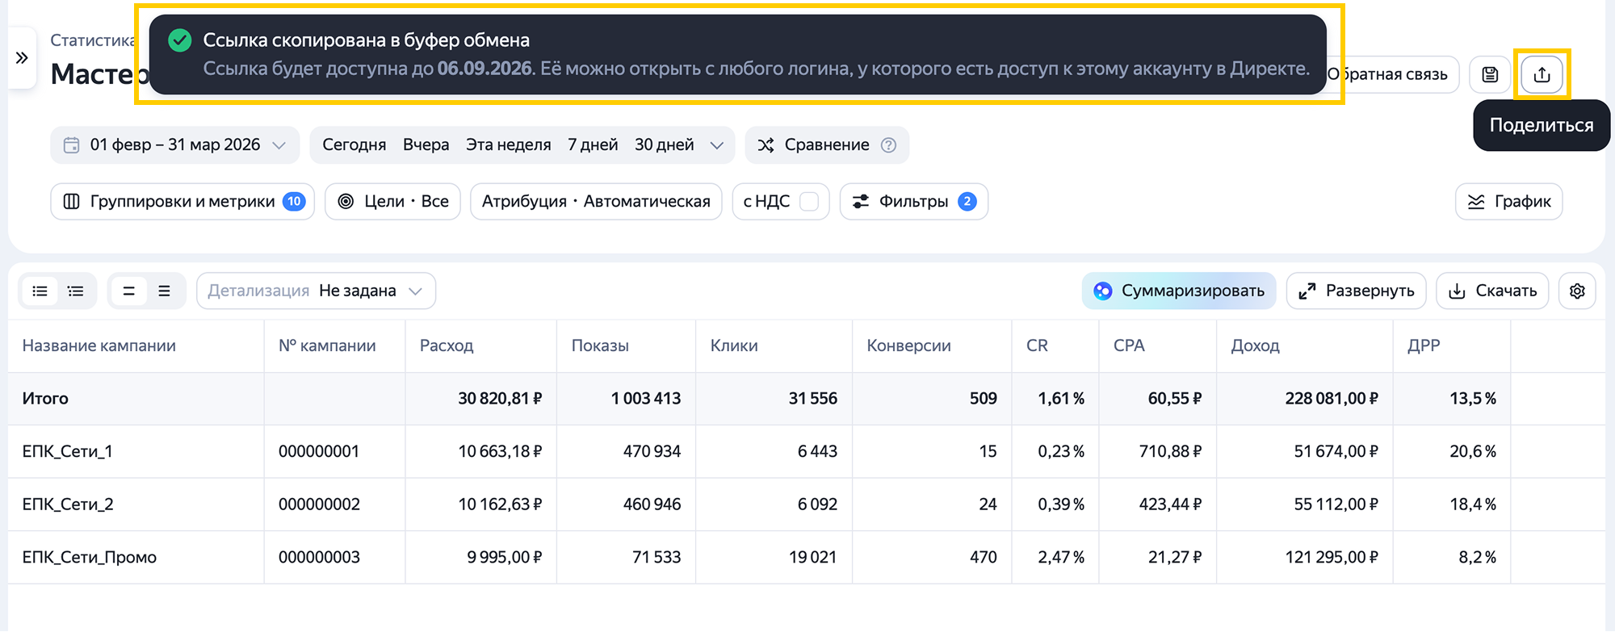Expand the collapsed sidebar with double-chevron icon
The image size is (1615, 632).
[22, 57]
